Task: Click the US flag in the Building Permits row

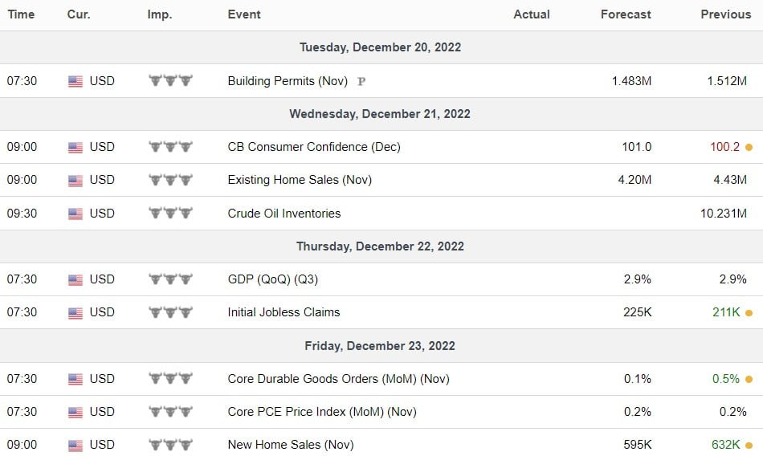Action: pos(75,81)
